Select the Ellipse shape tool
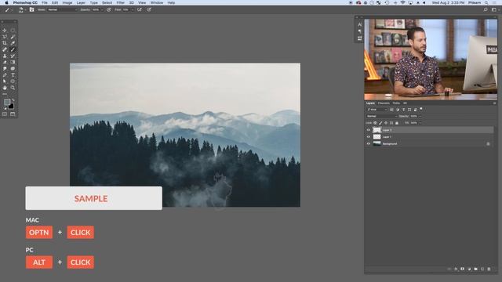 point(13,81)
